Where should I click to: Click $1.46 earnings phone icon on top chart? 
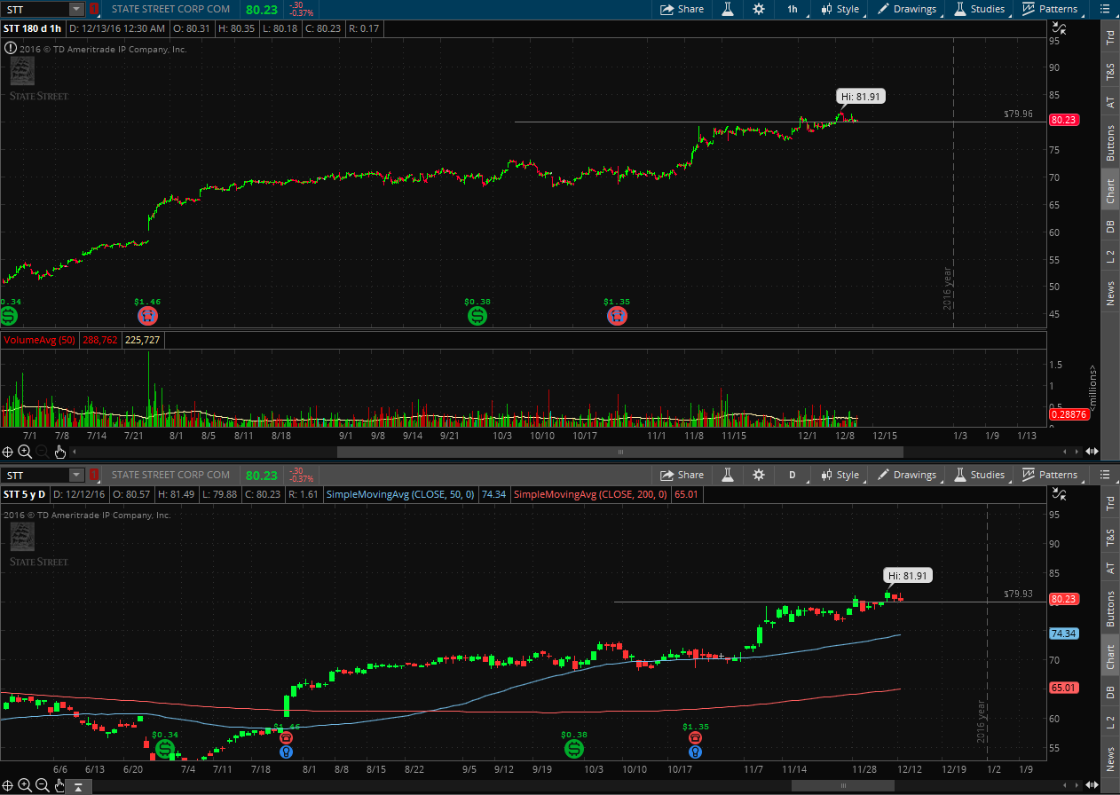[148, 315]
